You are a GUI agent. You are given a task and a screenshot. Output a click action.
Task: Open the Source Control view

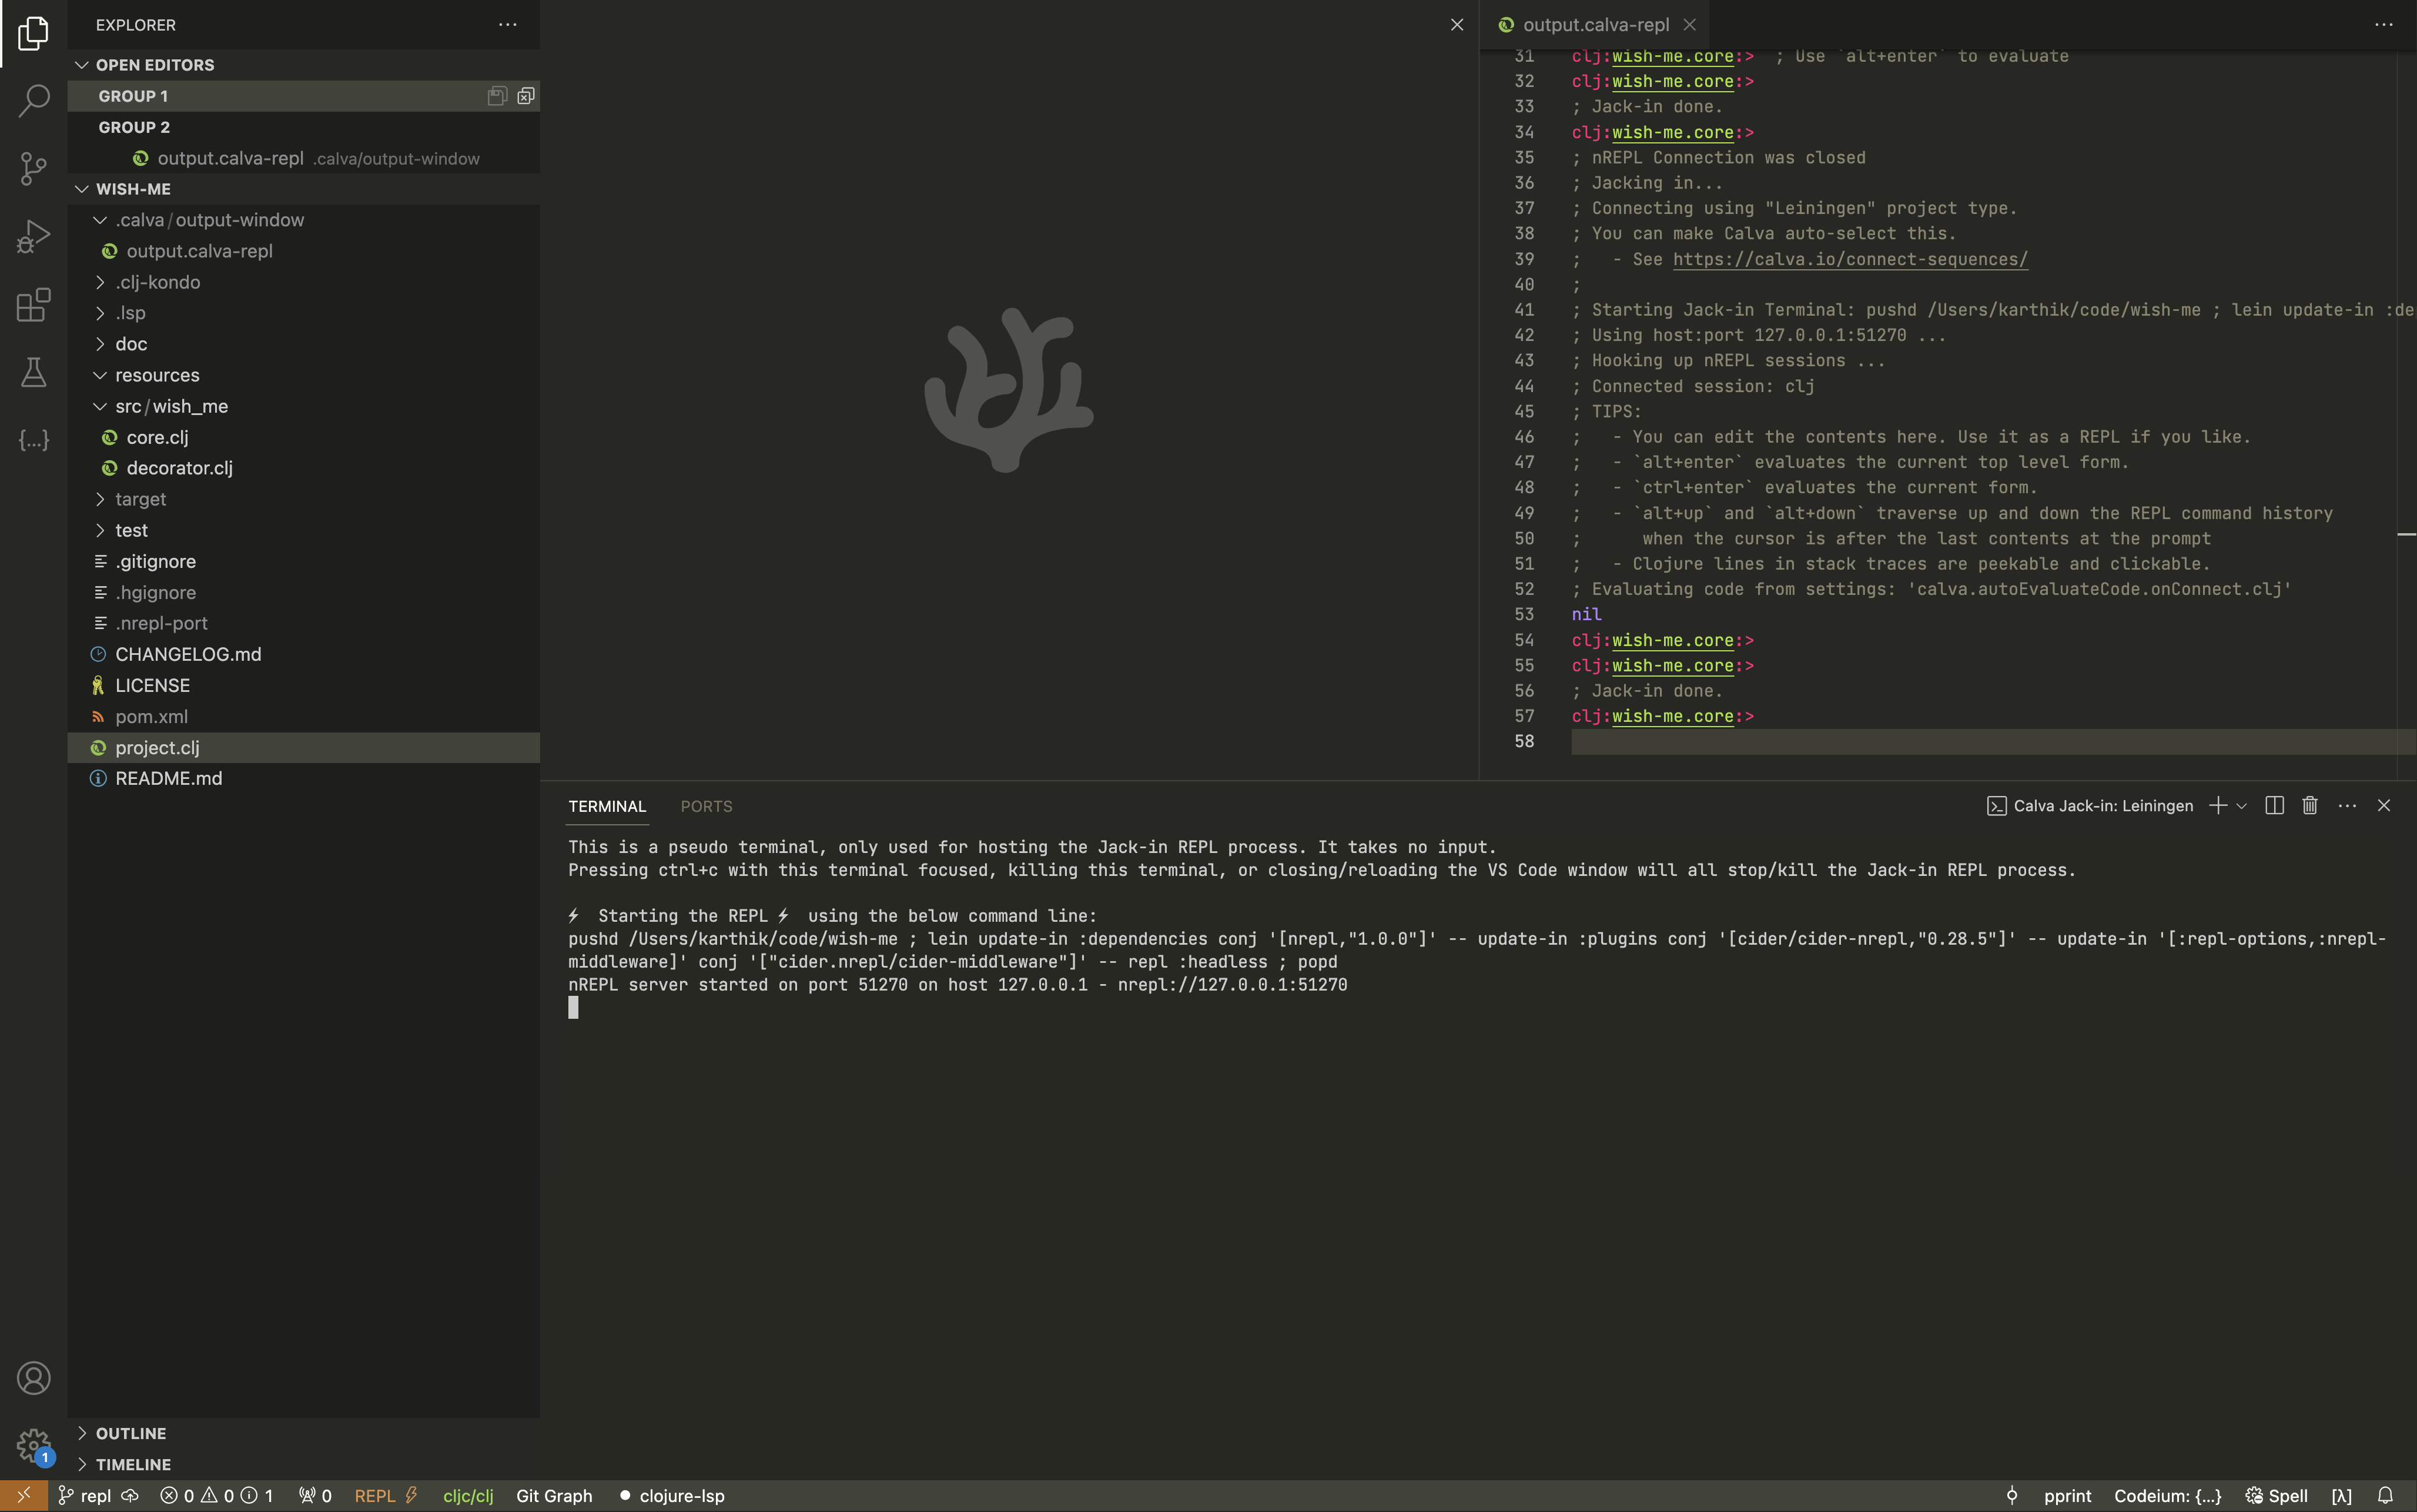tap(33, 168)
